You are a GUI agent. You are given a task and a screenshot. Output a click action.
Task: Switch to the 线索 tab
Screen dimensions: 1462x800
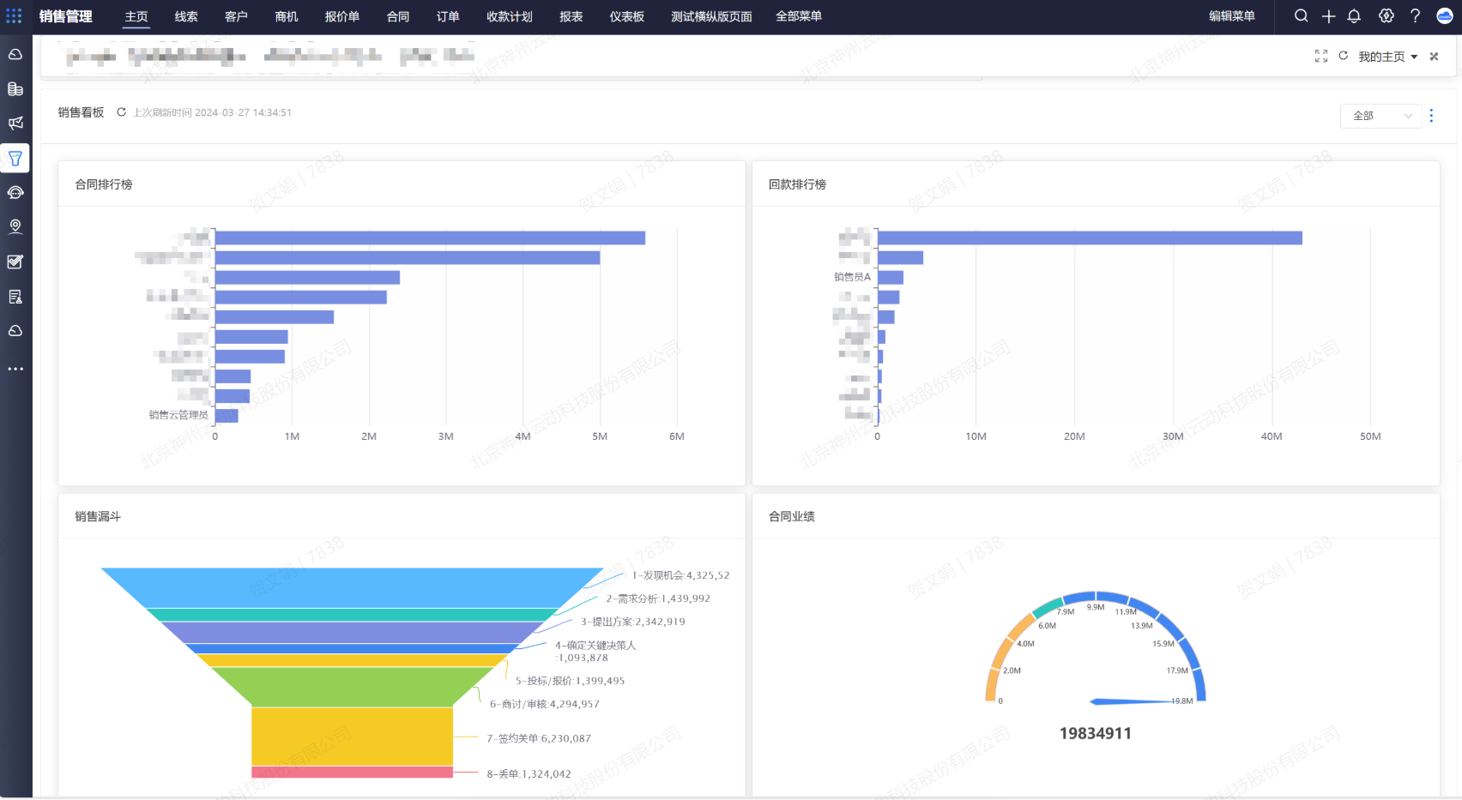[186, 16]
